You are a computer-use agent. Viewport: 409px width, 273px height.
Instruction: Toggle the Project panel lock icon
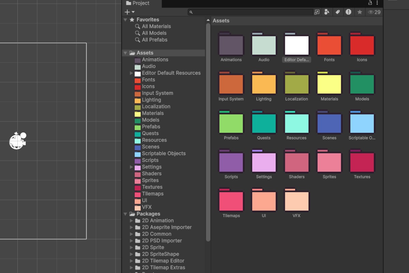370,3
